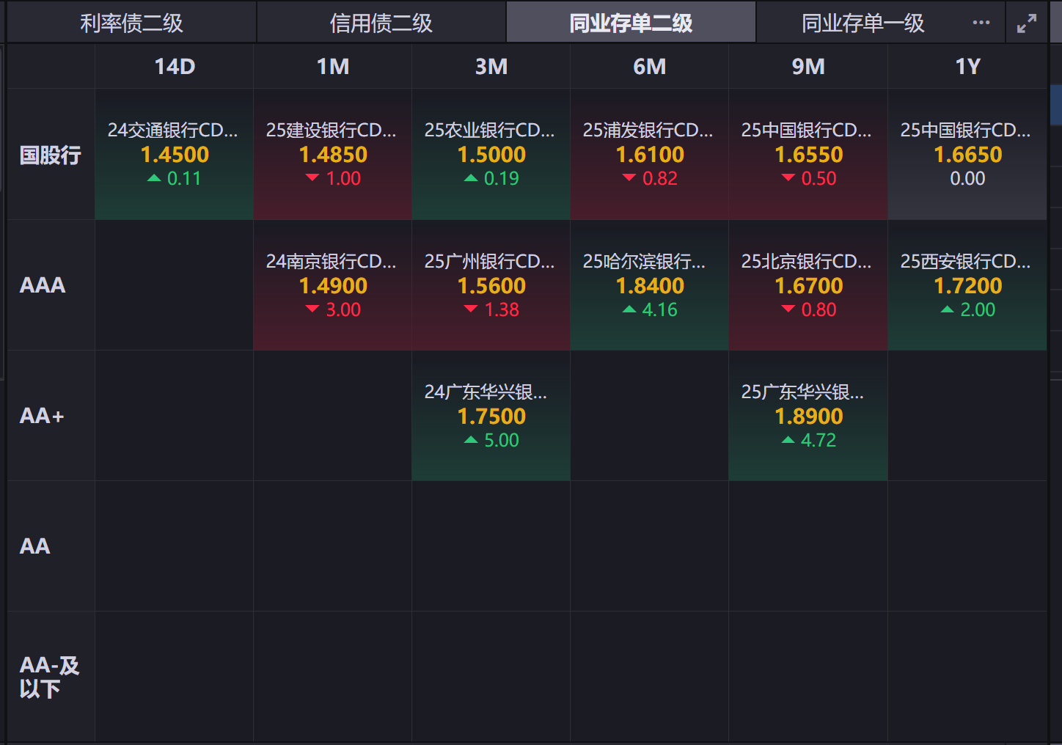Screen dimensions: 1062x745
Task: Click the change value 0.82
Action: coord(659,178)
